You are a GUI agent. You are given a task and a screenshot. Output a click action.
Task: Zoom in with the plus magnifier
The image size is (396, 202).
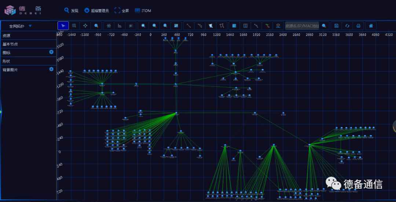pyautogui.click(x=143, y=26)
